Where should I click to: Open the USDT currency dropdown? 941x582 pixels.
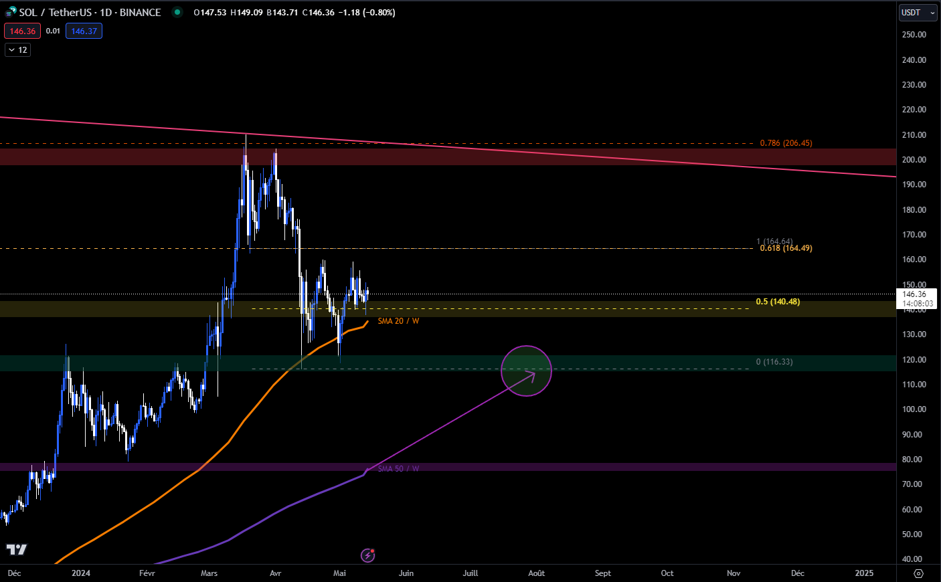pos(917,13)
